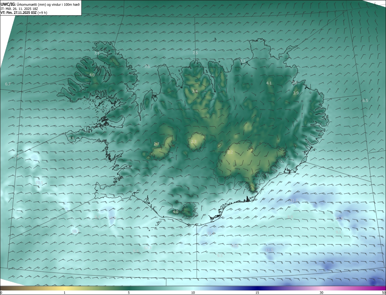
Task: Select the 5 tick on the color scale
Action: [129, 293]
